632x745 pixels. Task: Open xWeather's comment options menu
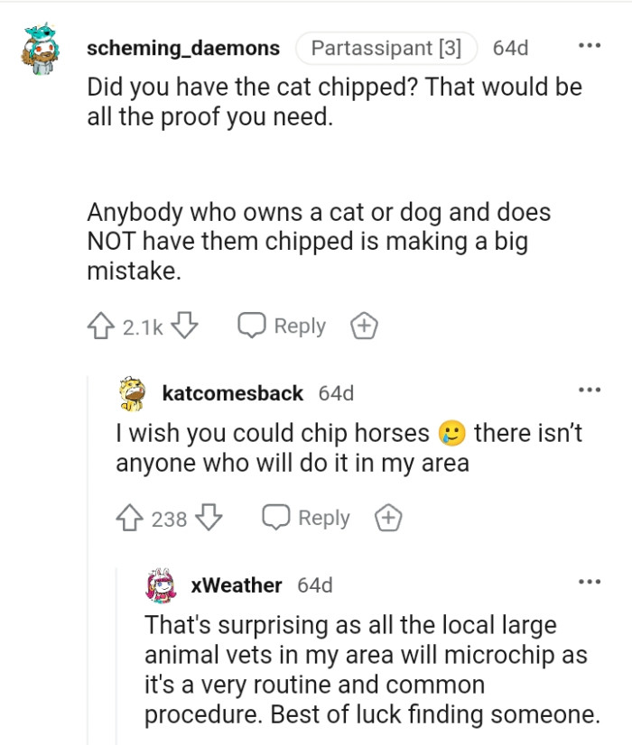pos(591,582)
